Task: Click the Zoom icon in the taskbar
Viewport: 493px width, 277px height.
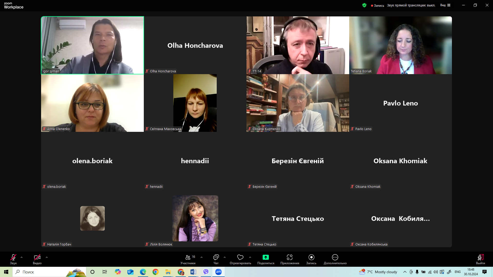Action: pyautogui.click(x=219, y=272)
